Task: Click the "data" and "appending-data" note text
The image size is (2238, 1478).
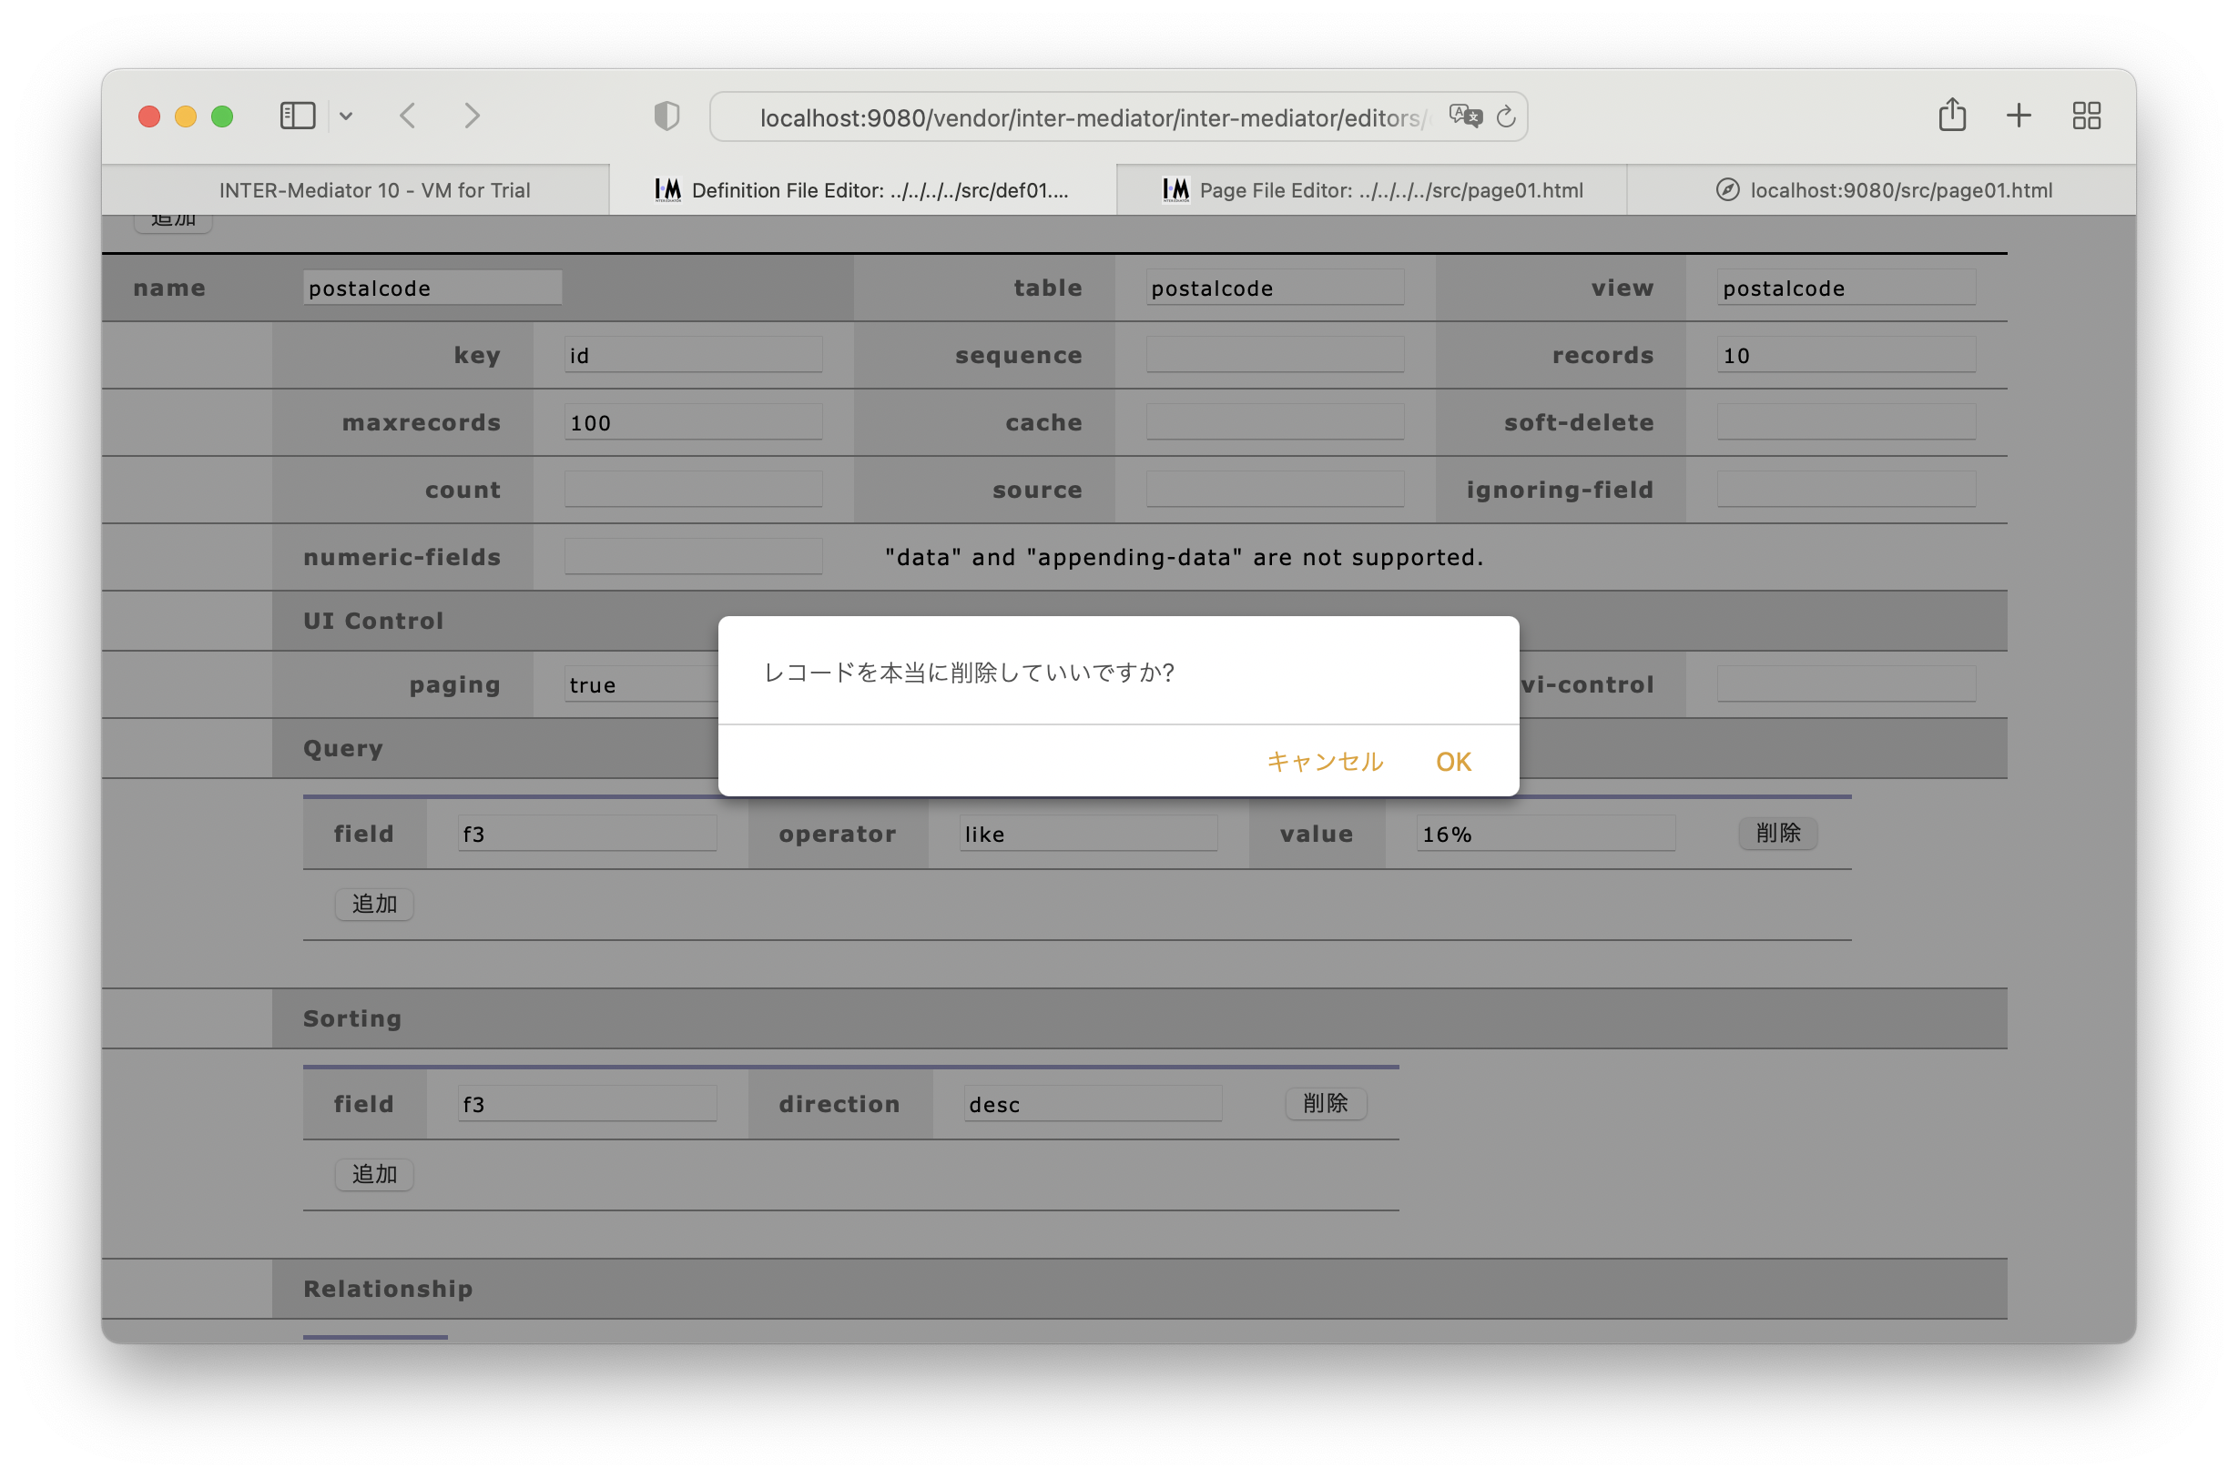Action: (x=1185, y=558)
